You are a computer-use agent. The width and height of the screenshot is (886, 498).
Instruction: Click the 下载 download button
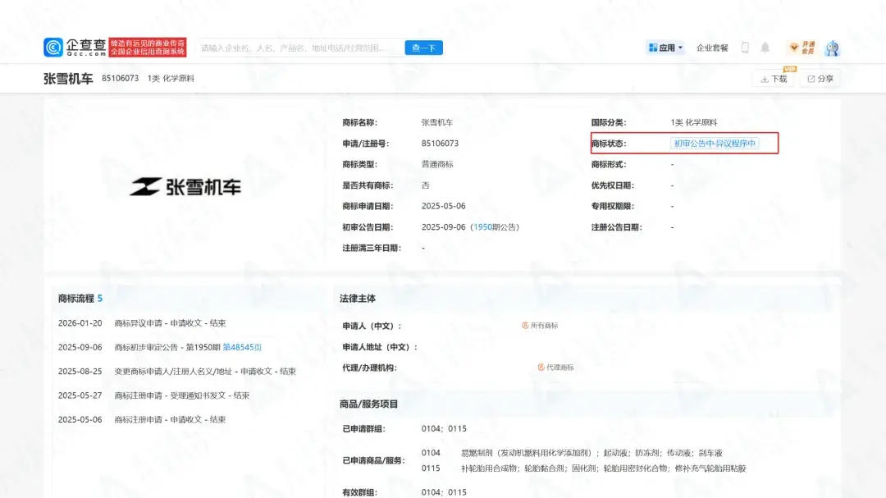[x=774, y=79]
